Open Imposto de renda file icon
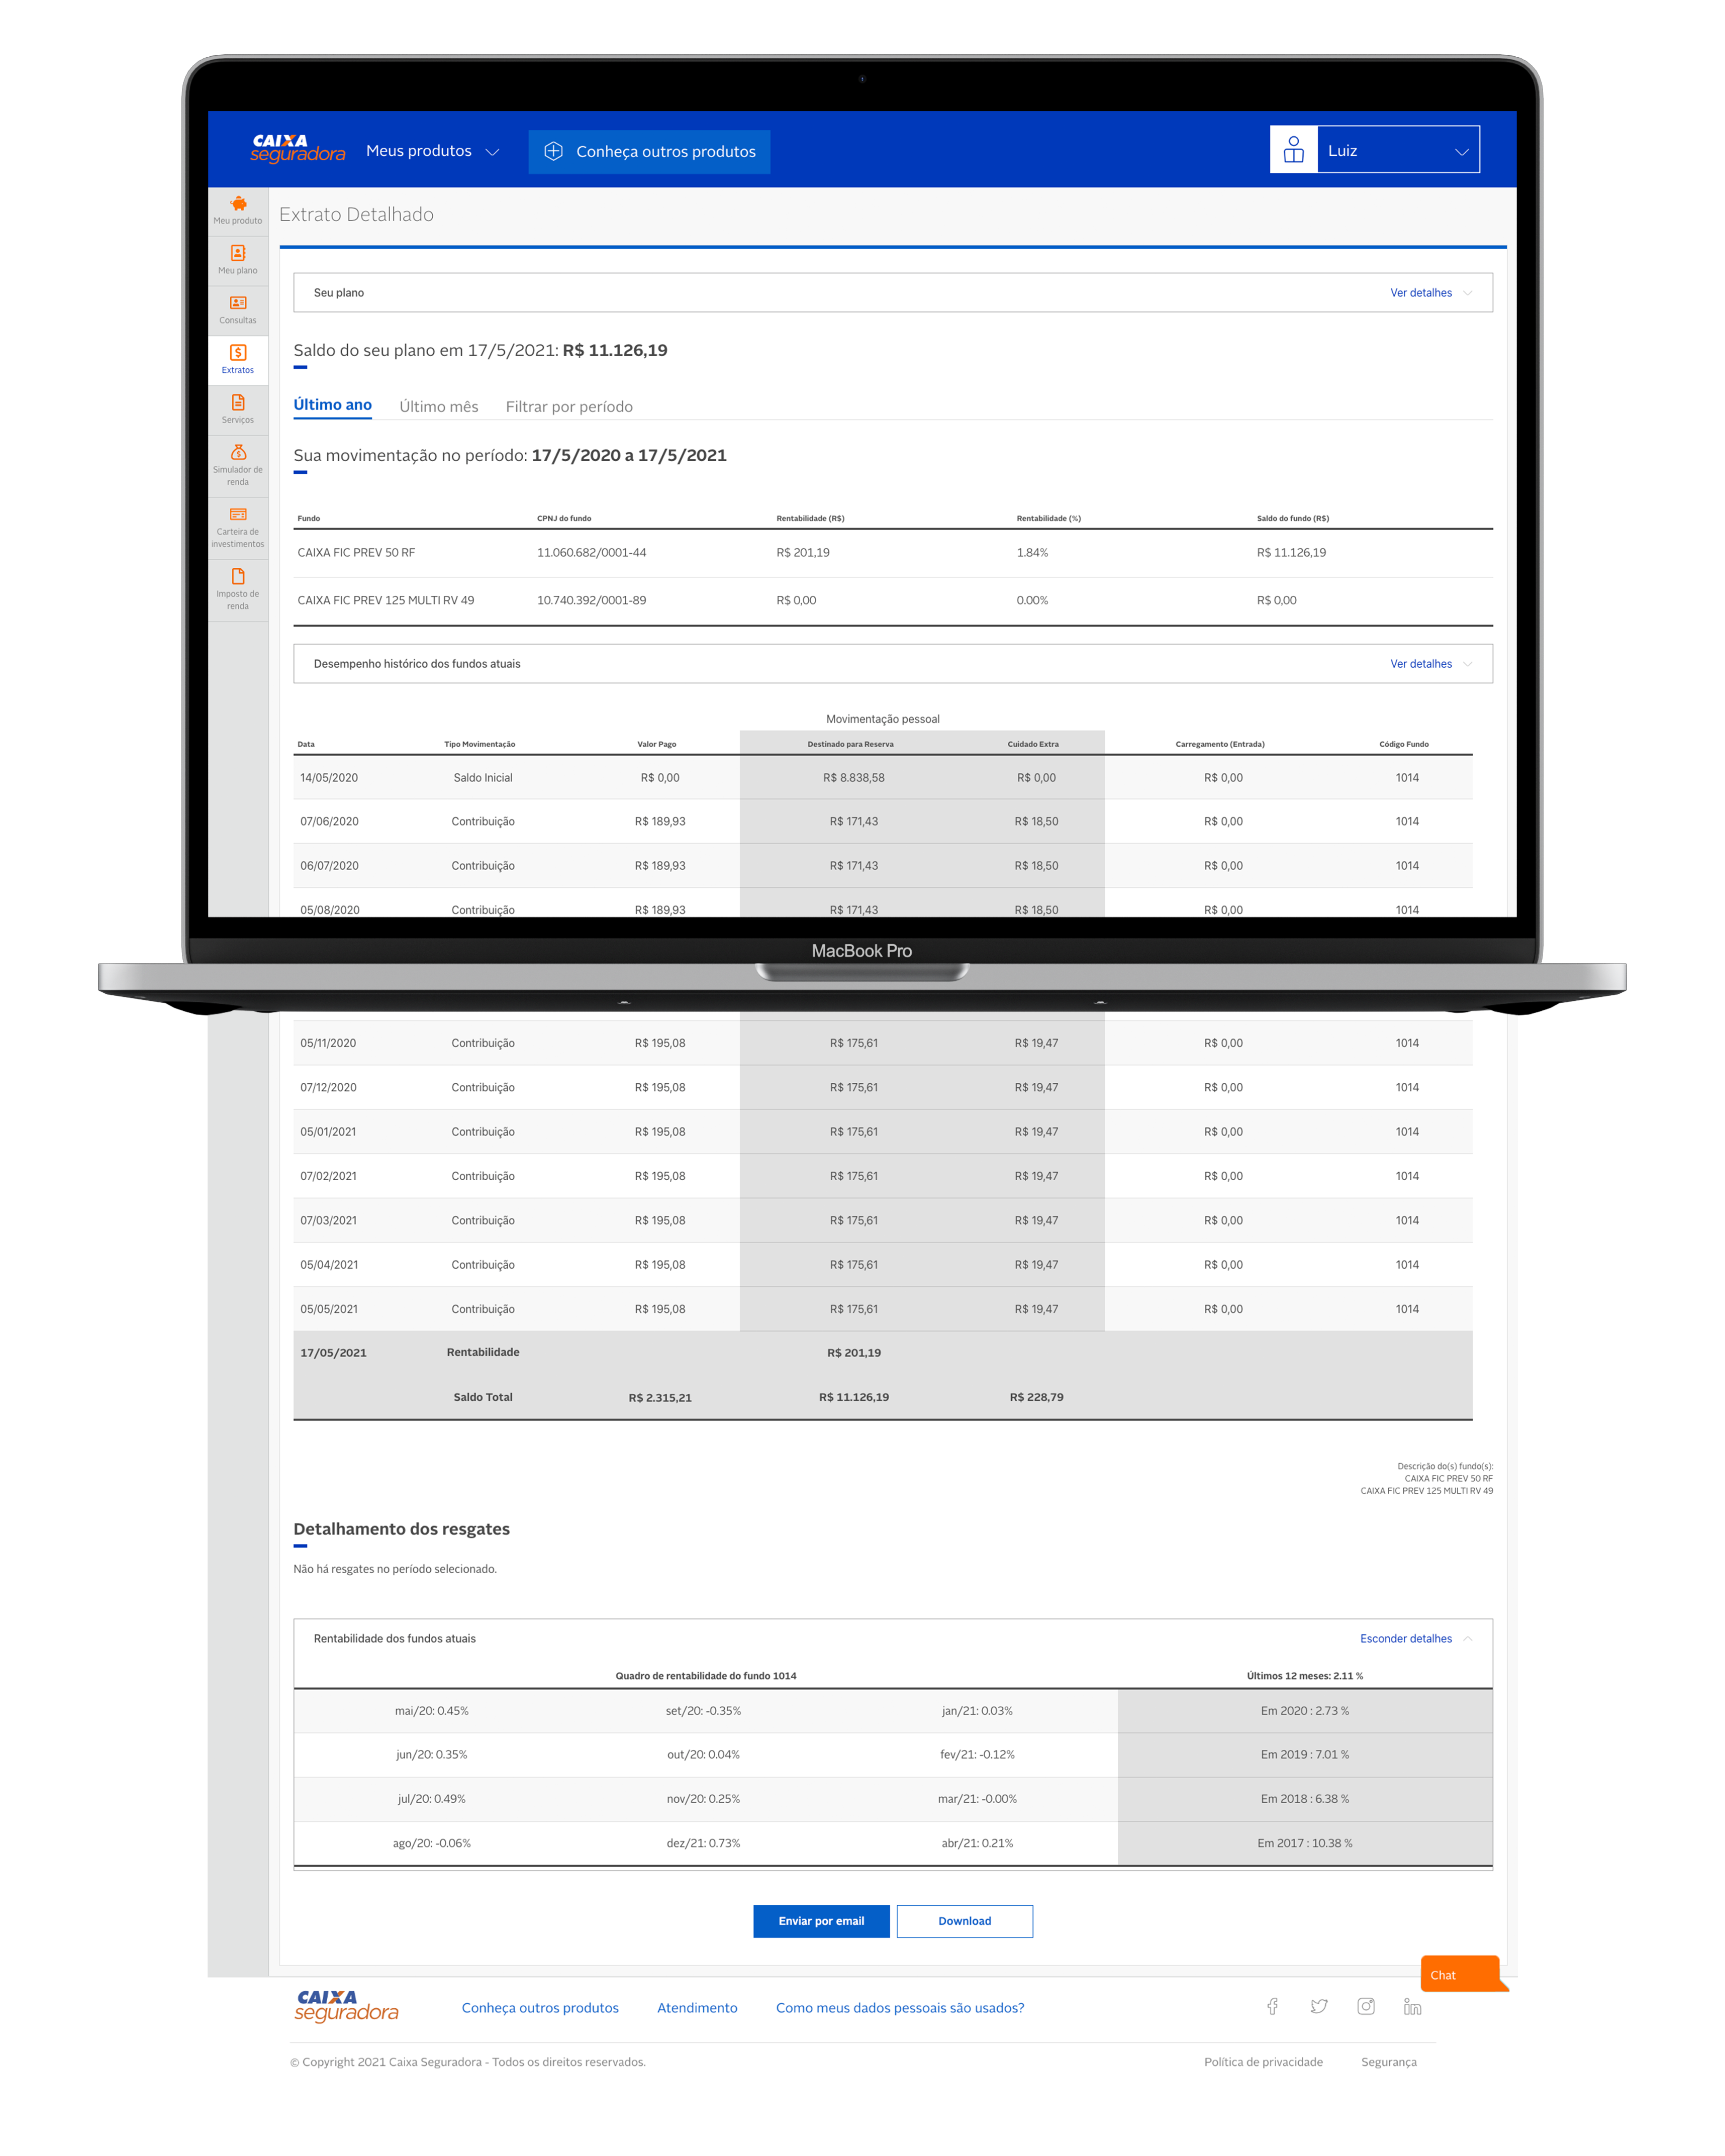The height and width of the screenshot is (2156, 1725). click(238, 577)
